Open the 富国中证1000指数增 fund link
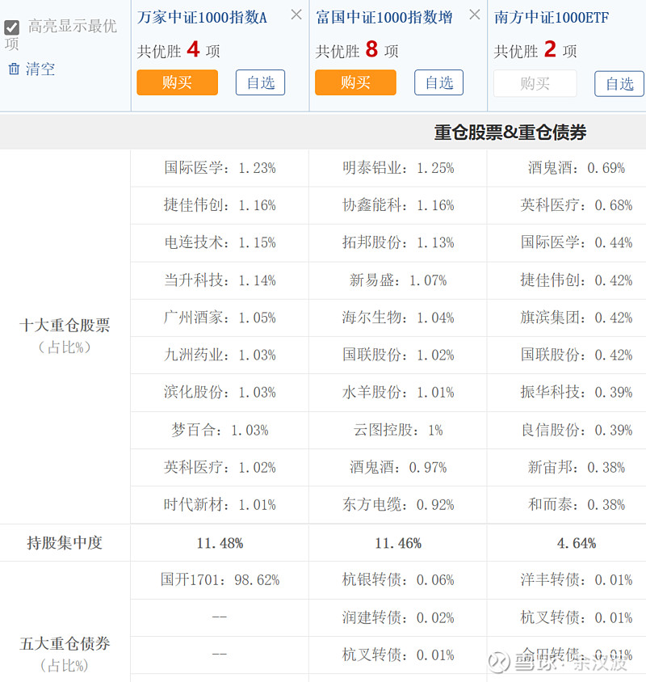Screen dimensions: 646x682 [384, 17]
